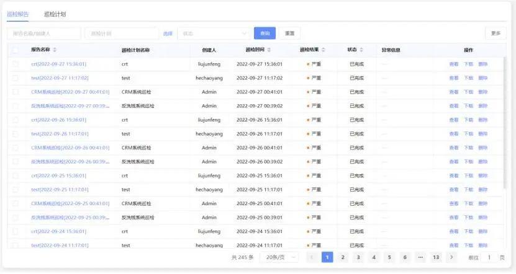Click the 共 245 条 total count text
Viewport: 516px width, 274px height.
click(x=243, y=257)
